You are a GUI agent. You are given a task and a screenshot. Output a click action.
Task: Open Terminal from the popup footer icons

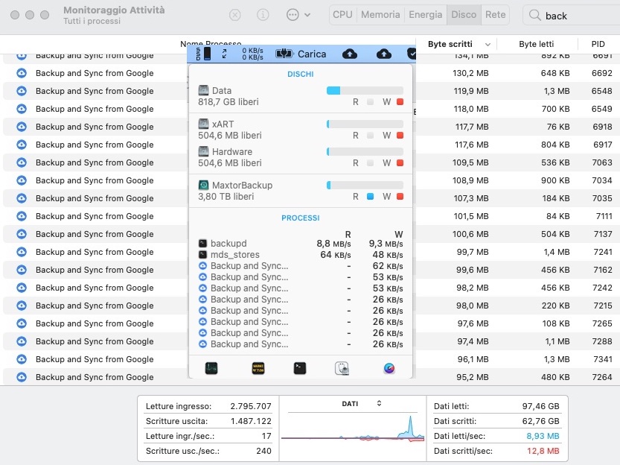coord(300,368)
